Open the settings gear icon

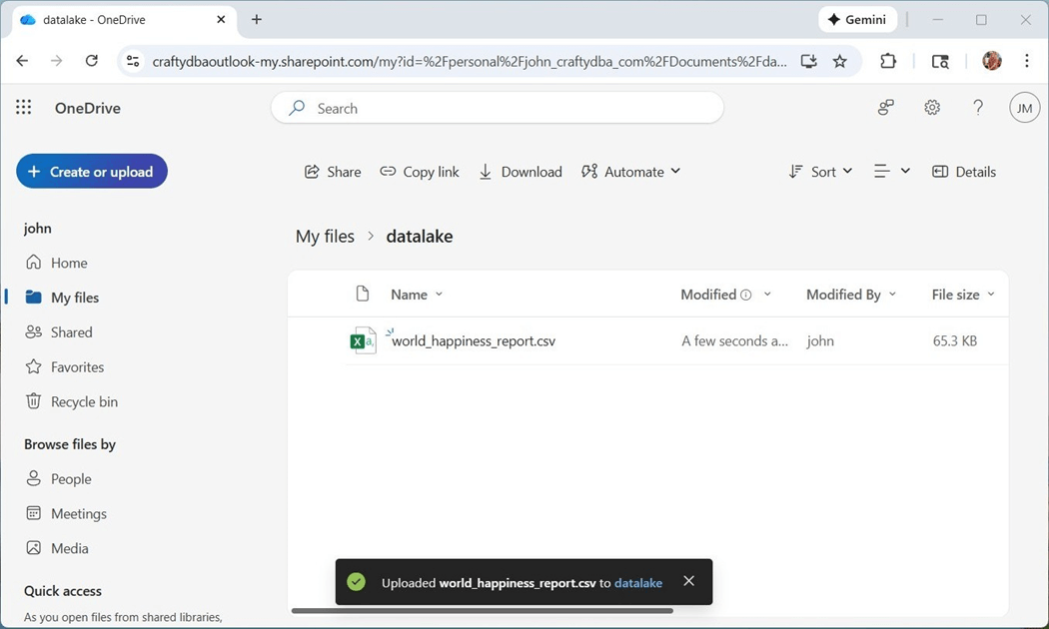[932, 108]
